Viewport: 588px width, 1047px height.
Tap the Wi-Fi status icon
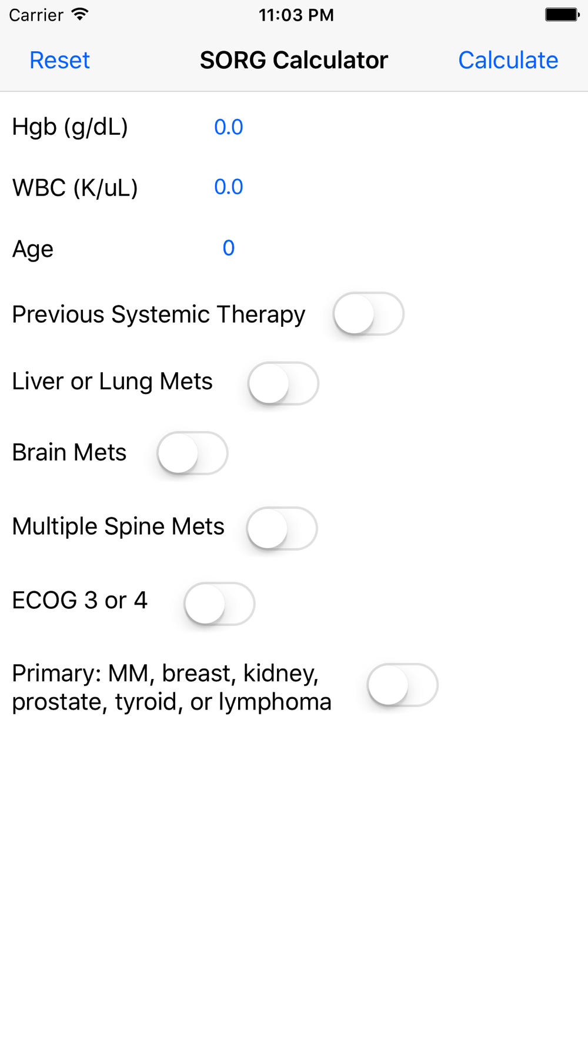[x=80, y=15]
